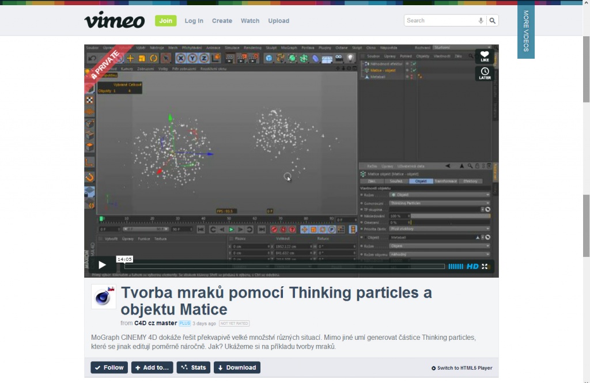Adjust the player volume bars

point(456,266)
